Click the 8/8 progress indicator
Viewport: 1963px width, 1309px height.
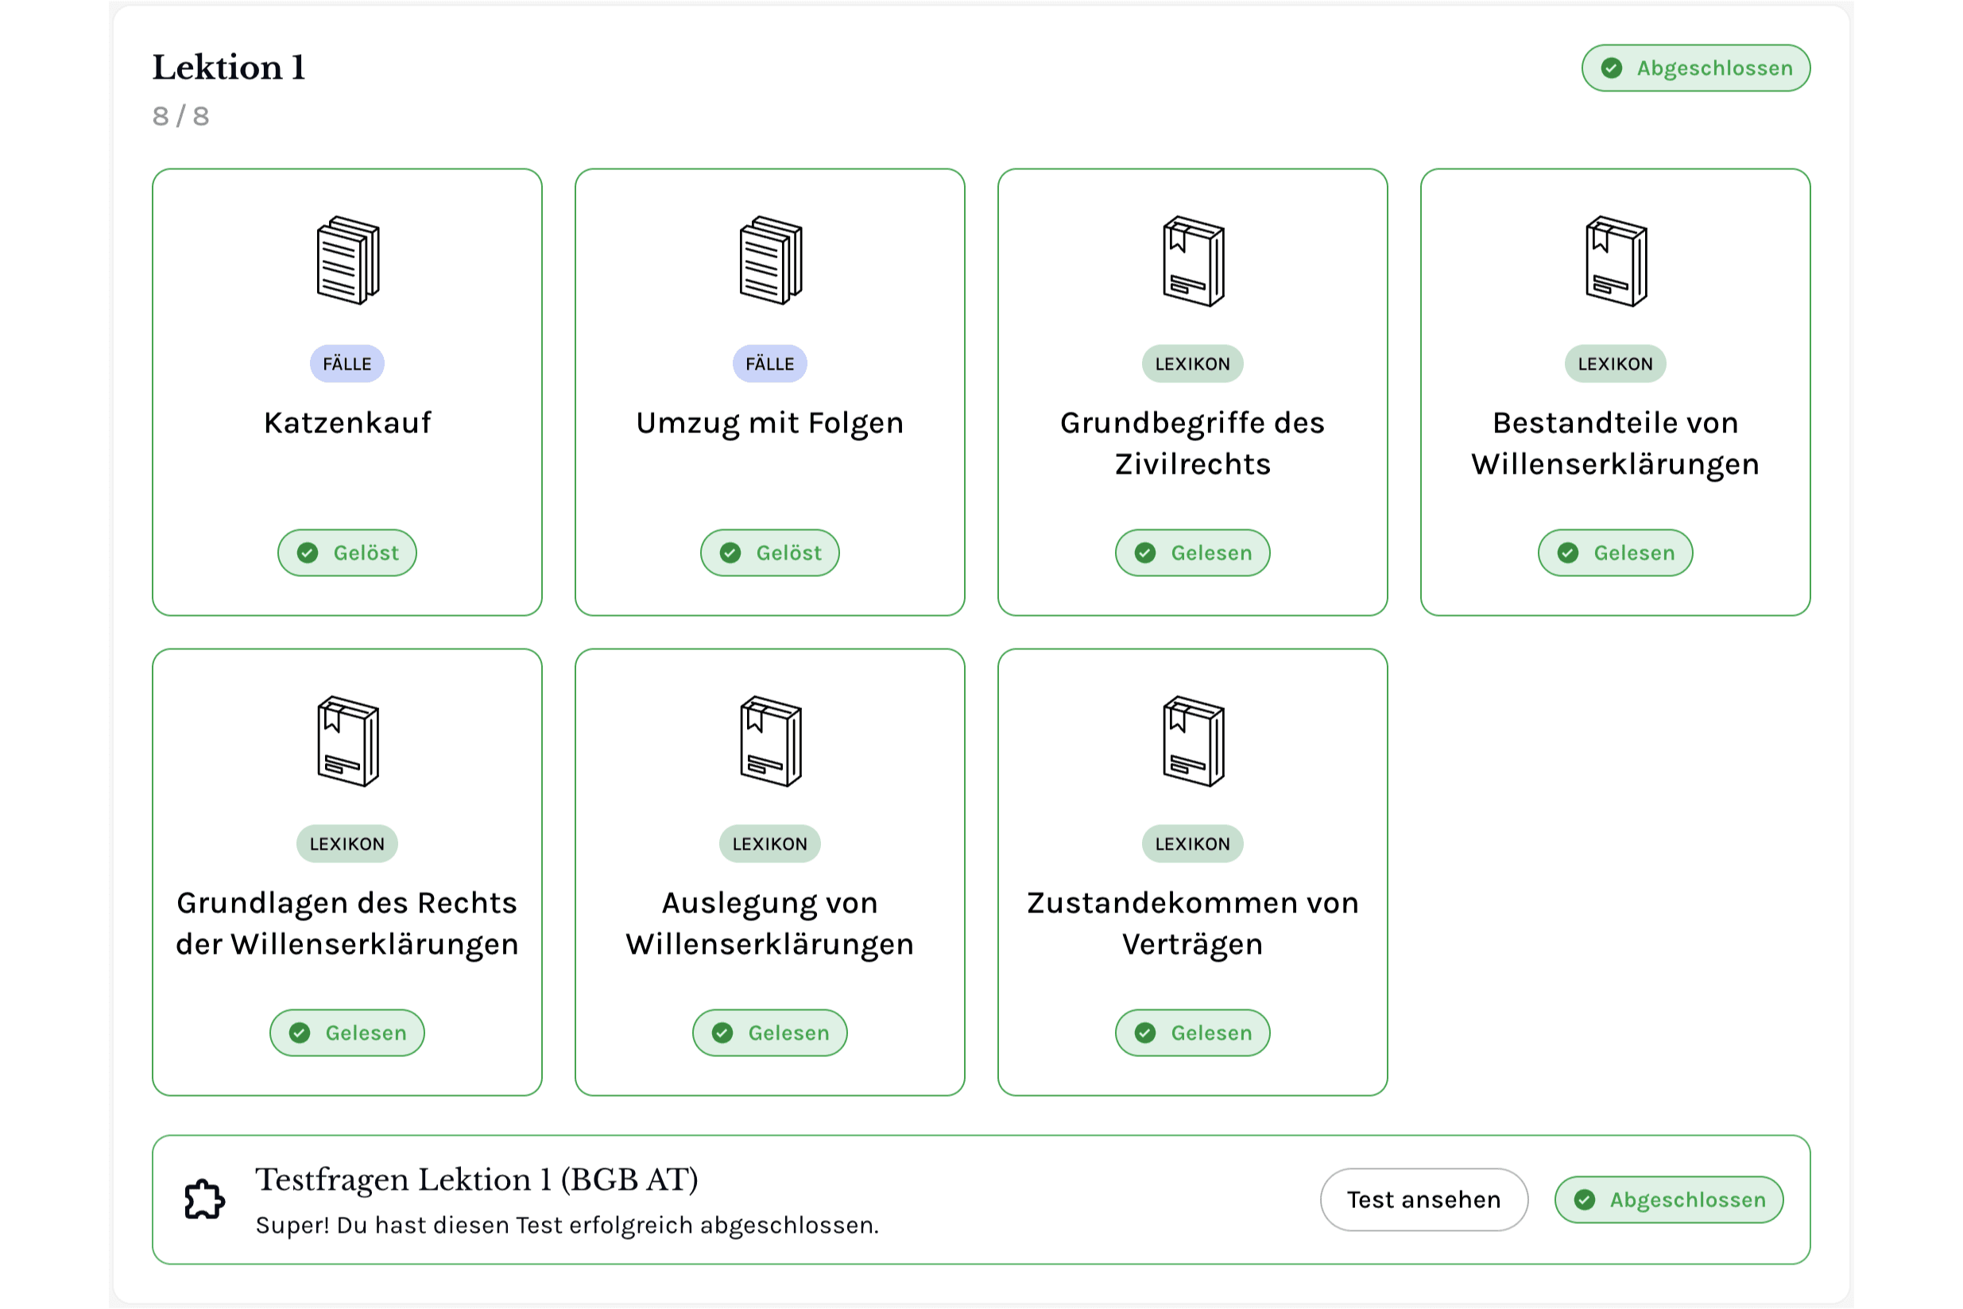click(x=180, y=116)
